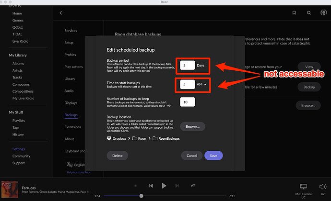The image size is (331, 201).
Task: Seek with the playback progress slider
Action: coord(165,196)
